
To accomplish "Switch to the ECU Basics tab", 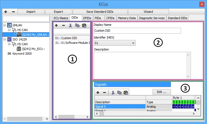I will 61,18.
